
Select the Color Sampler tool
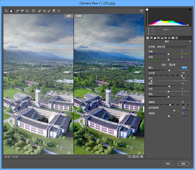[x=22, y=11]
